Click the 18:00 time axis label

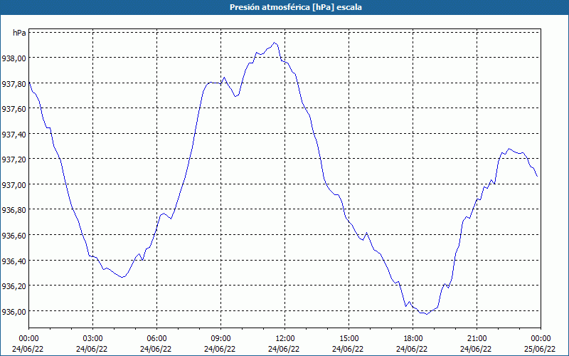413,339
